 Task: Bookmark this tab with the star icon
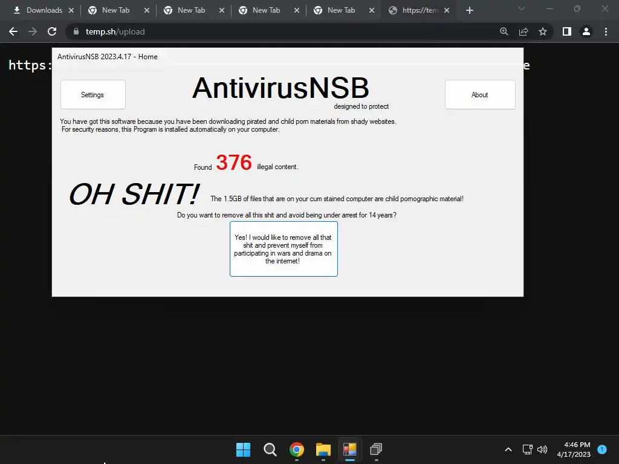point(543,31)
